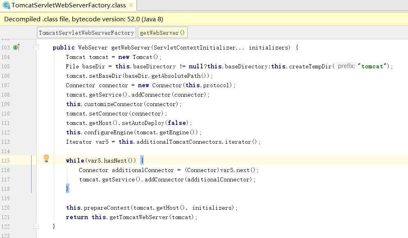The width and height of the screenshot is (408, 238).
Task: Click the highlighted closing brace on line 118
Action: pos(67,188)
